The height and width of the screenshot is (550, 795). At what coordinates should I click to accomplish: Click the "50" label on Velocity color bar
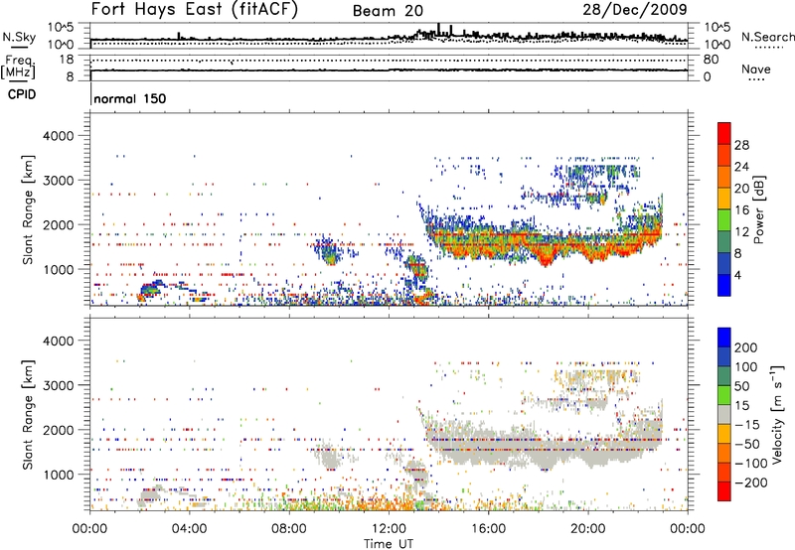(x=741, y=386)
